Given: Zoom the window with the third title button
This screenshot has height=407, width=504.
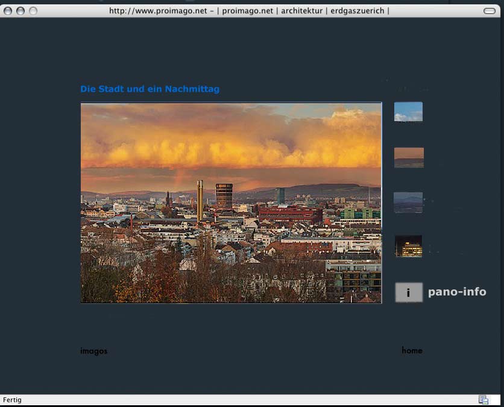Looking at the screenshot, I should tap(33, 11).
